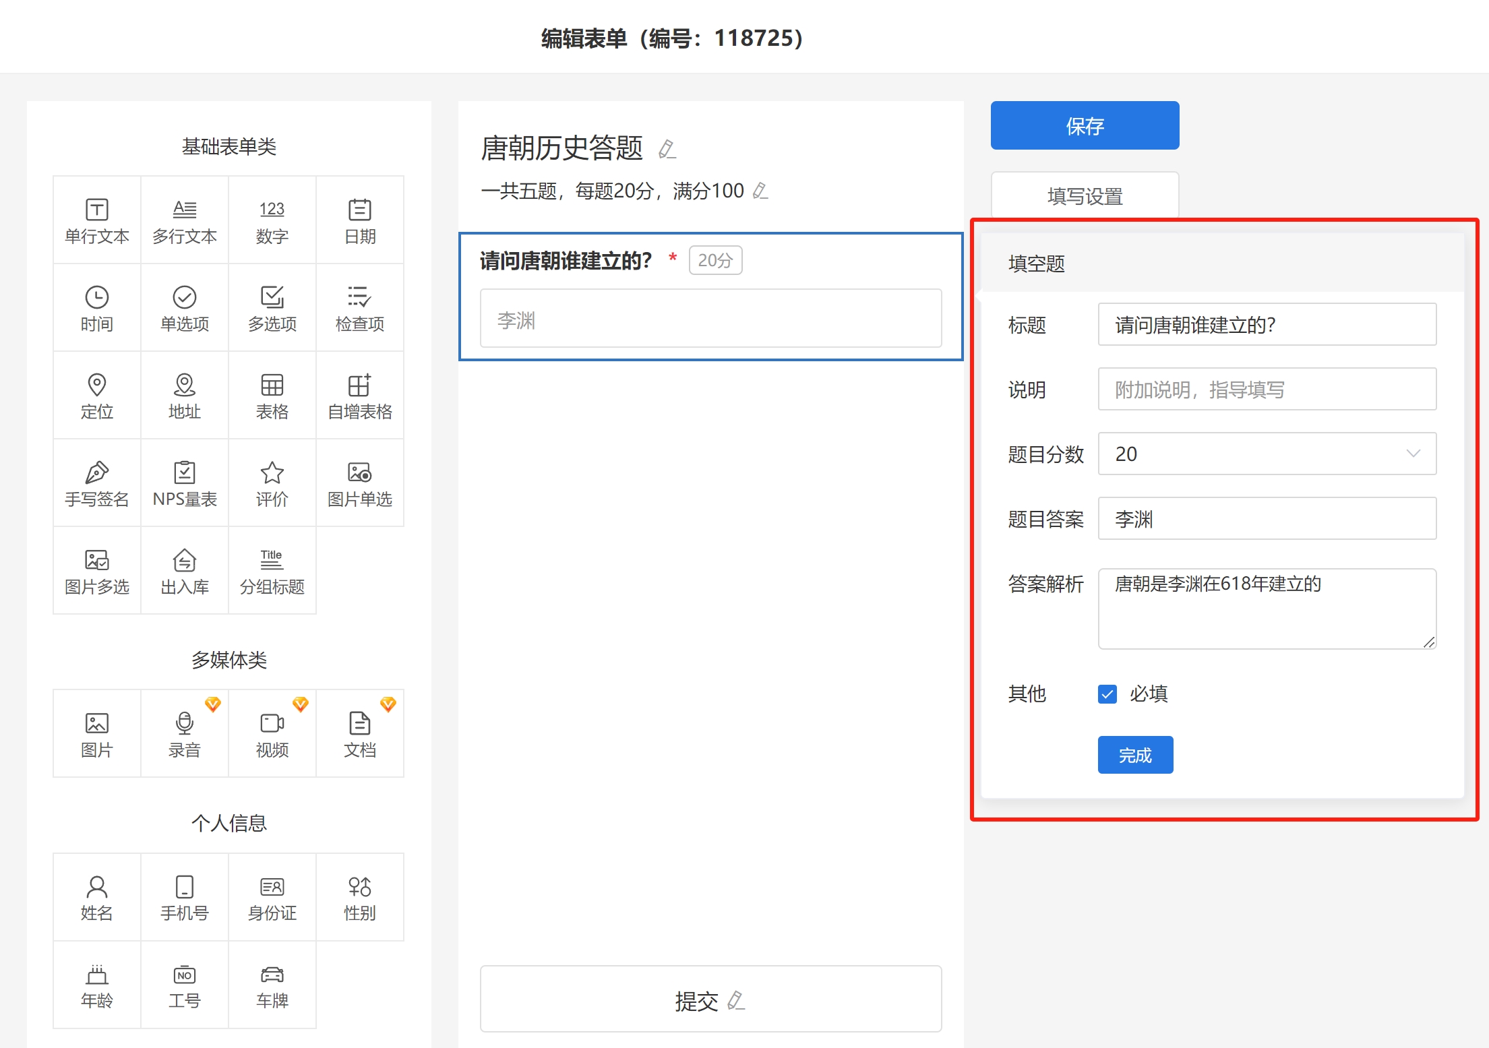Click the 题目答案 answer input field
Screen dimensions: 1489x1048
pos(1267,518)
